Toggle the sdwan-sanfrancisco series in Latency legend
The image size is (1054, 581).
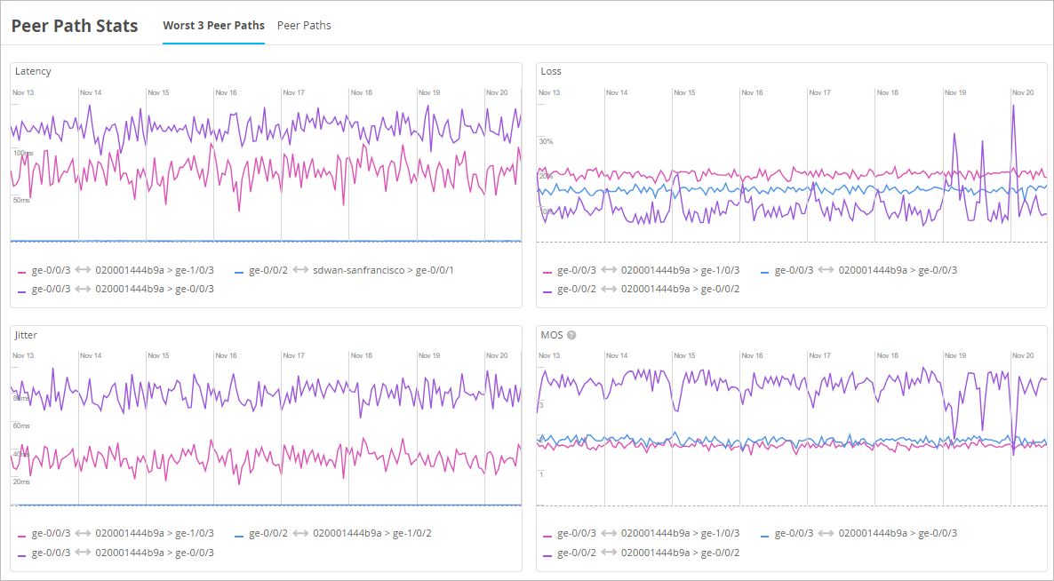click(x=354, y=270)
